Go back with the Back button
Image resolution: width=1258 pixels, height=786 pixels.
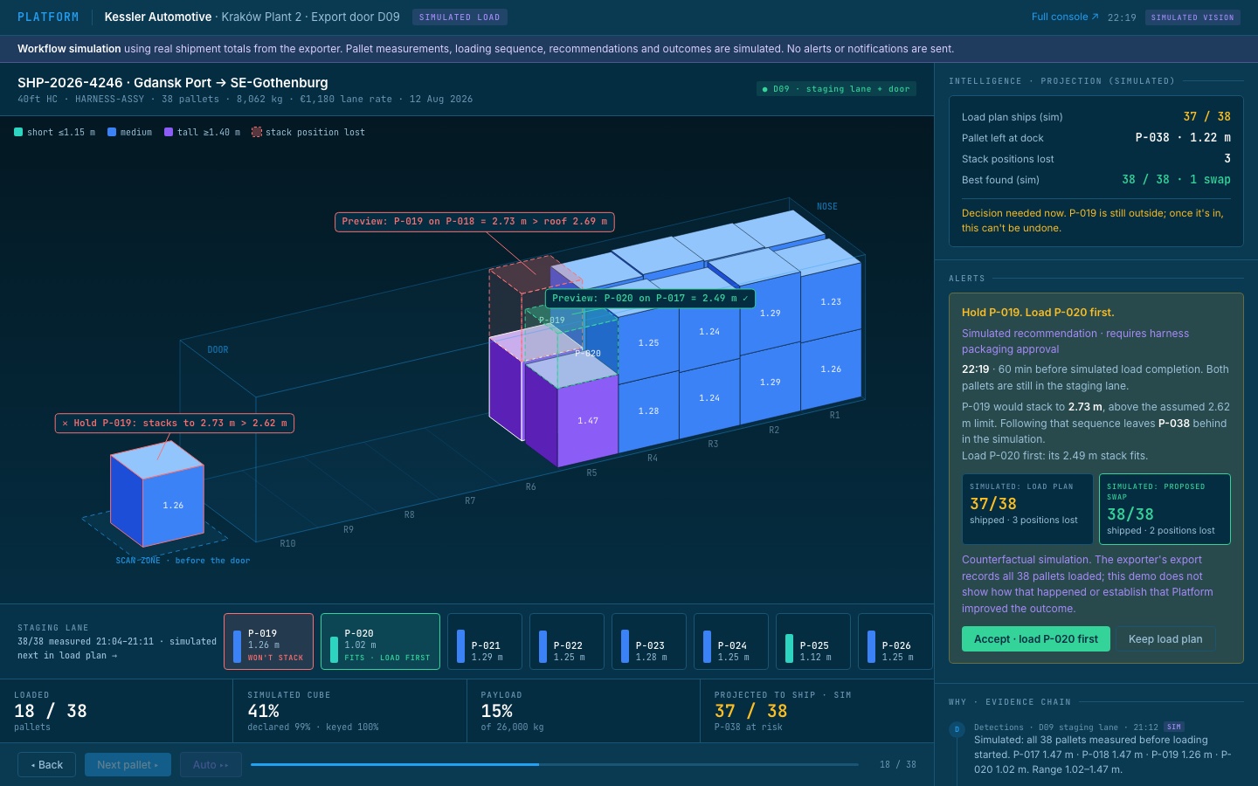46,765
